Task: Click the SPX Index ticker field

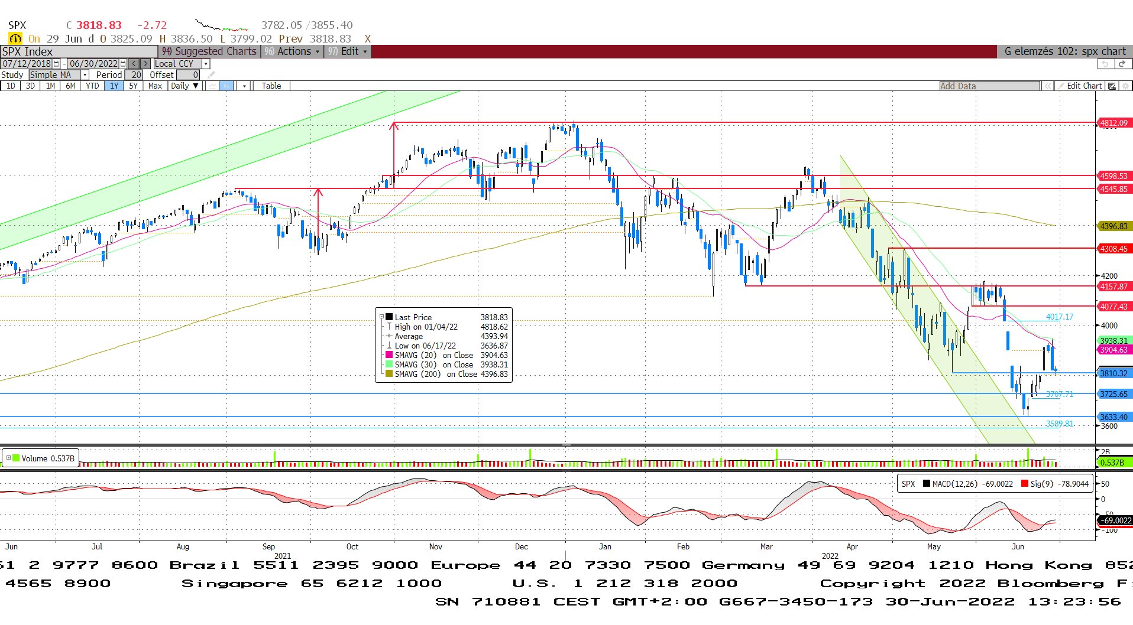Action: tap(79, 51)
